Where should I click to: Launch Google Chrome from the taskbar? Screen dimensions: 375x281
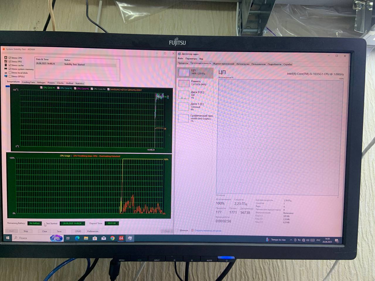[112, 238]
